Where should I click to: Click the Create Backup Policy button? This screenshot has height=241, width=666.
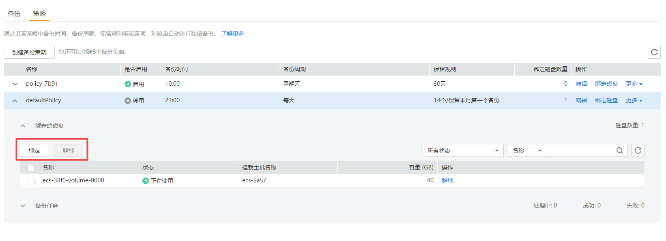[29, 52]
